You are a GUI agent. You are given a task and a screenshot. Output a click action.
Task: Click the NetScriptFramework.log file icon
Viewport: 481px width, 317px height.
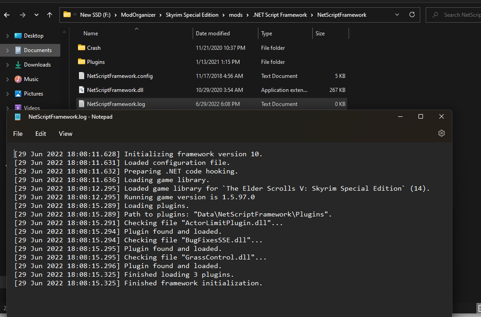click(x=81, y=104)
